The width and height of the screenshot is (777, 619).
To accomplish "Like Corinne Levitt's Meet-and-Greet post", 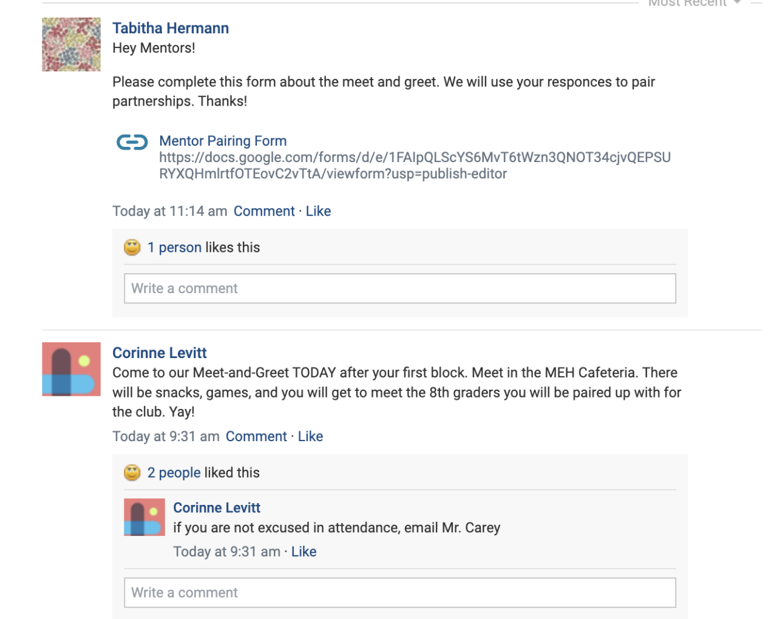I will pos(310,436).
